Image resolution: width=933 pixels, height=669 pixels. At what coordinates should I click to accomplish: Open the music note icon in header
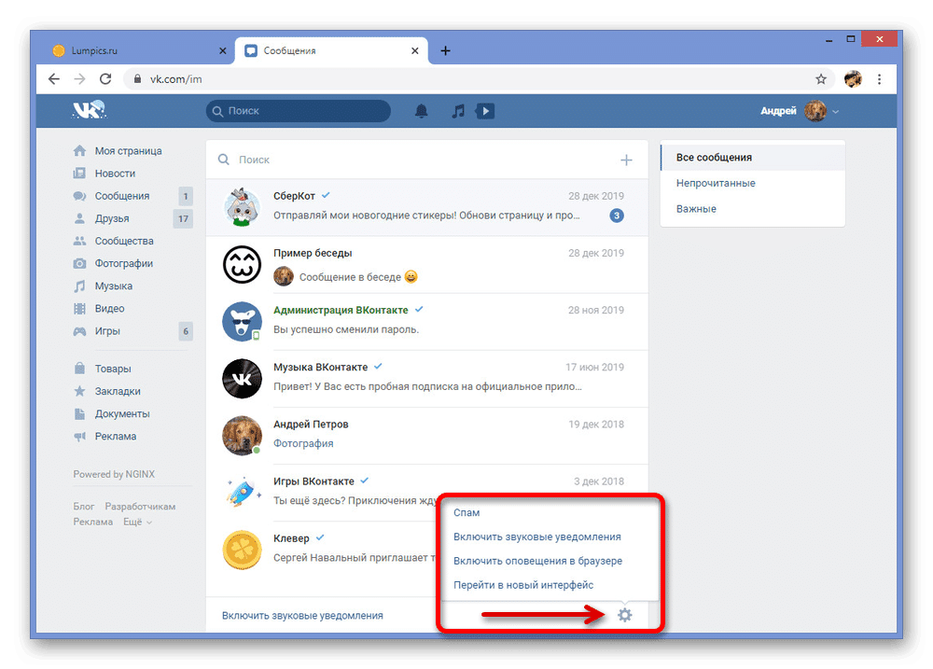click(457, 111)
